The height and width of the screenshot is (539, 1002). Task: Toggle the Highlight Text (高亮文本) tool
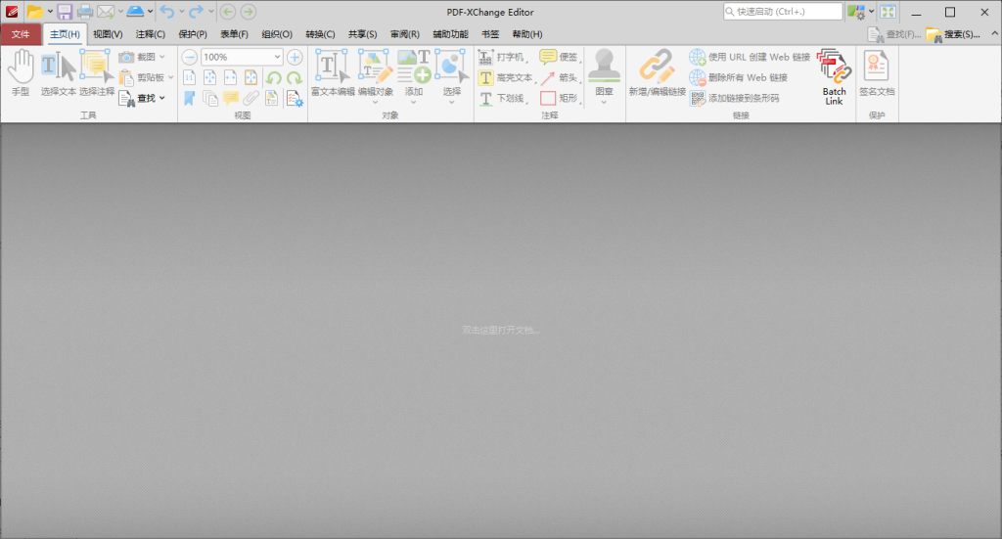[506, 77]
